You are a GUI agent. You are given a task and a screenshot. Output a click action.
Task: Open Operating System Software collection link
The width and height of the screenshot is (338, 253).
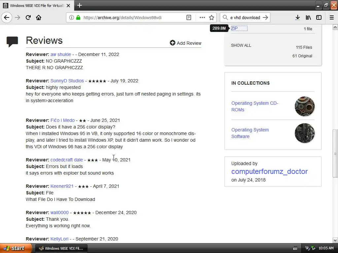coord(250,133)
